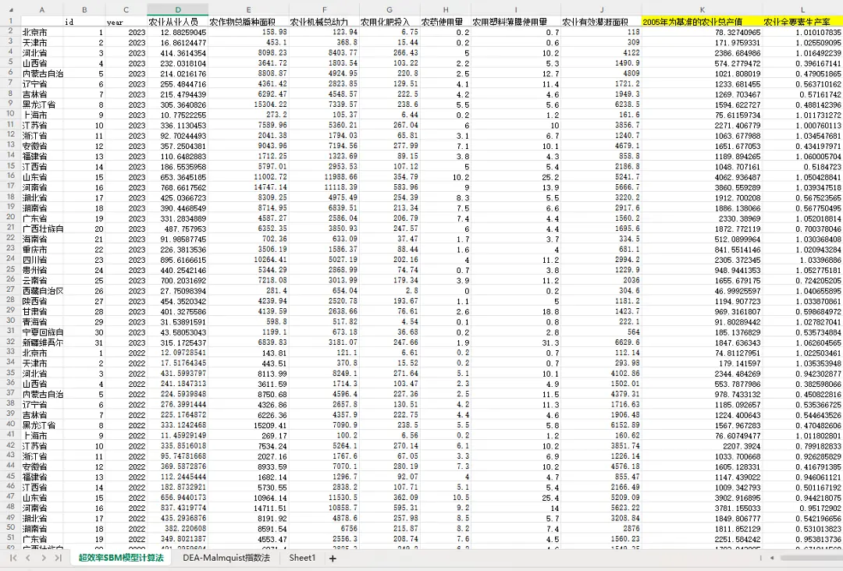
Task: Click the 农药使用量 header cell
Action: pyautogui.click(x=445, y=22)
